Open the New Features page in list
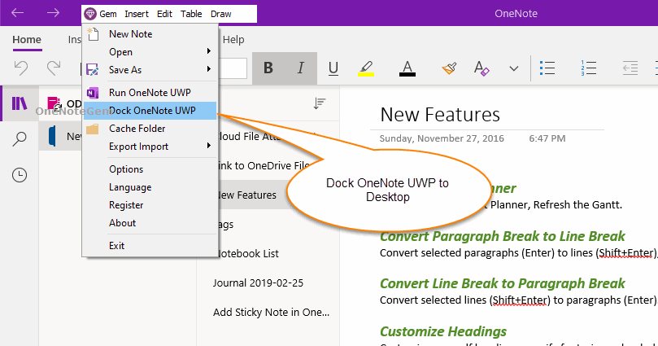 (x=254, y=195)
